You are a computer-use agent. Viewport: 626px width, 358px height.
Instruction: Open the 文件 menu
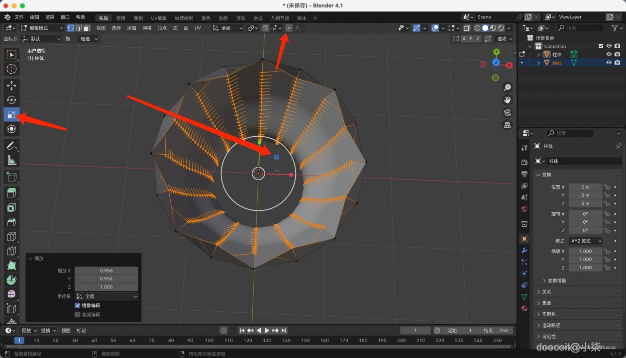coord(19,17)
